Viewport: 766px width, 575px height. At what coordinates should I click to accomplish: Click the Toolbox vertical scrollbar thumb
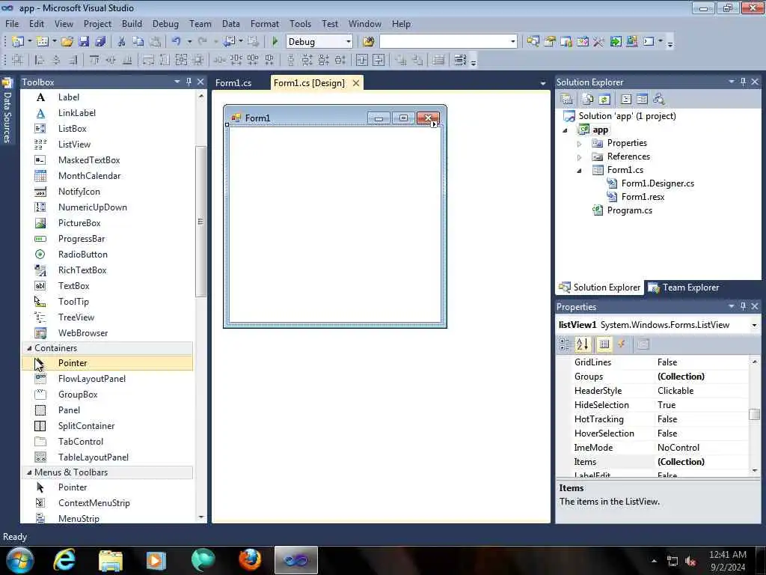200,221
